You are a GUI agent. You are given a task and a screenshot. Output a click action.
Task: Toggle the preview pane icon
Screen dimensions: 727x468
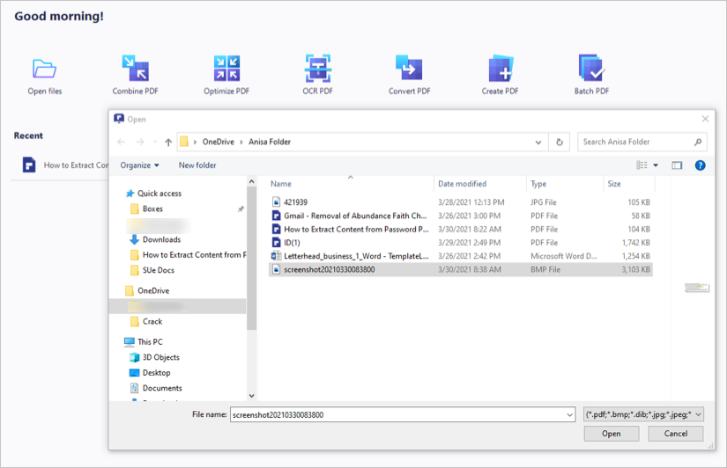pos(677,165)
